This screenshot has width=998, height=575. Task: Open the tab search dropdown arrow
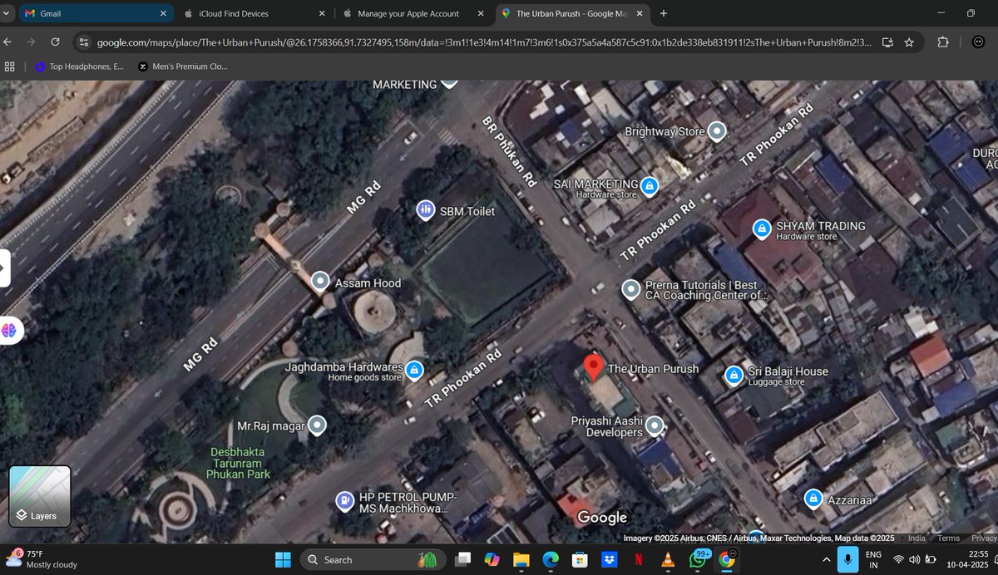pyautogui.click(x=7, y=14)
